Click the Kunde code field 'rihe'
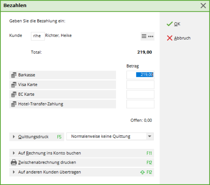Image resolution: width=210 pixels, height=185 pixels. tap(38, 36)
